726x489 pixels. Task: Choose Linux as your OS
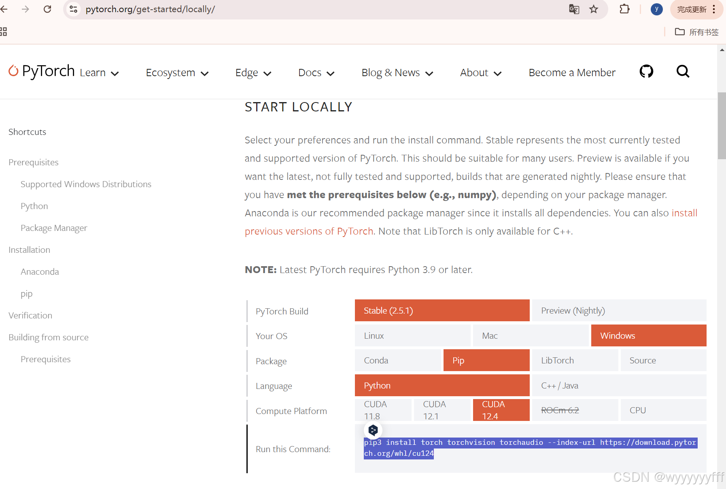412,335
